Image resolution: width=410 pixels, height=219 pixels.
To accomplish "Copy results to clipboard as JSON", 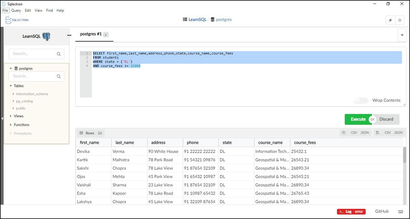I will 365,133.
